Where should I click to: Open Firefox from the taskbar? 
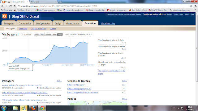(33, 108)
